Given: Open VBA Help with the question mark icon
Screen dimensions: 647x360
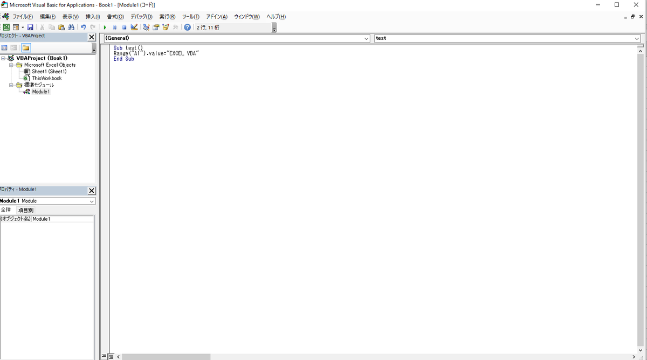Looking at the screenshot, I should (188, 27).
